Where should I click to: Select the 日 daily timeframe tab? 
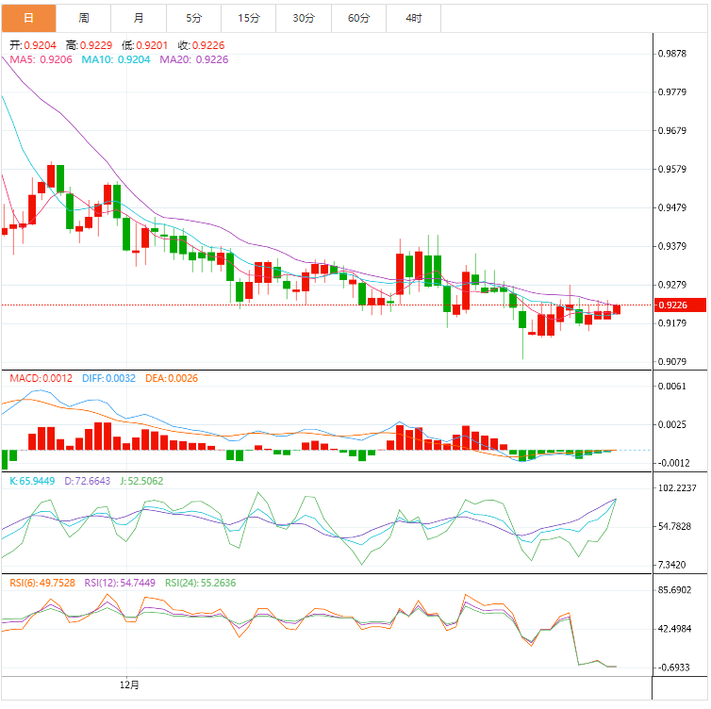pos(28,18)
